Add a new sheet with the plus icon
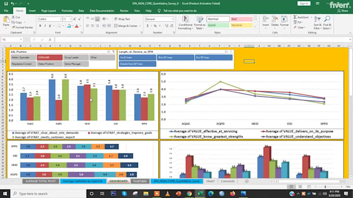Viewport: 353px width, 198px height. (x=247, y=181)
